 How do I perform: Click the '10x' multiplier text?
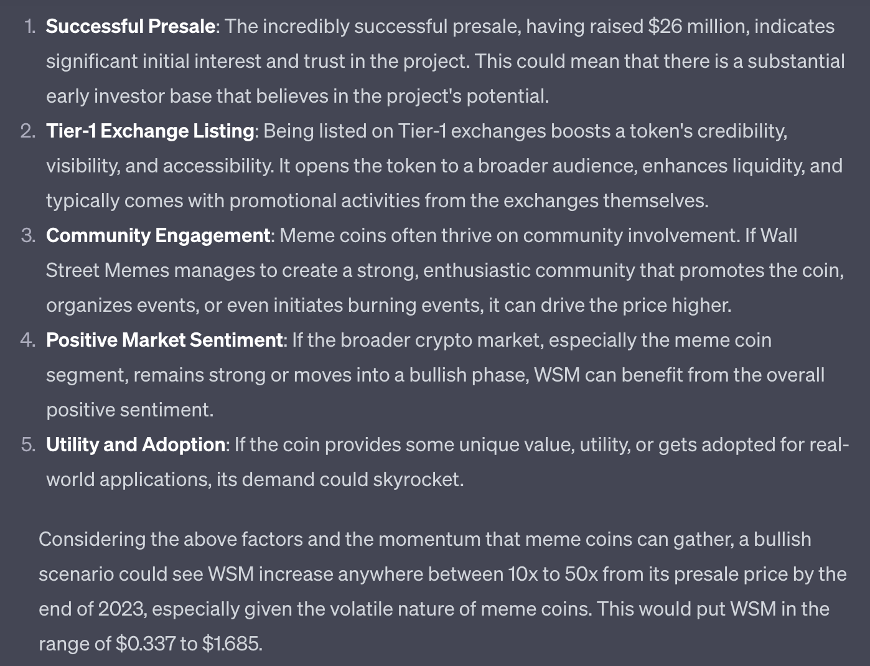pos(523,573)
